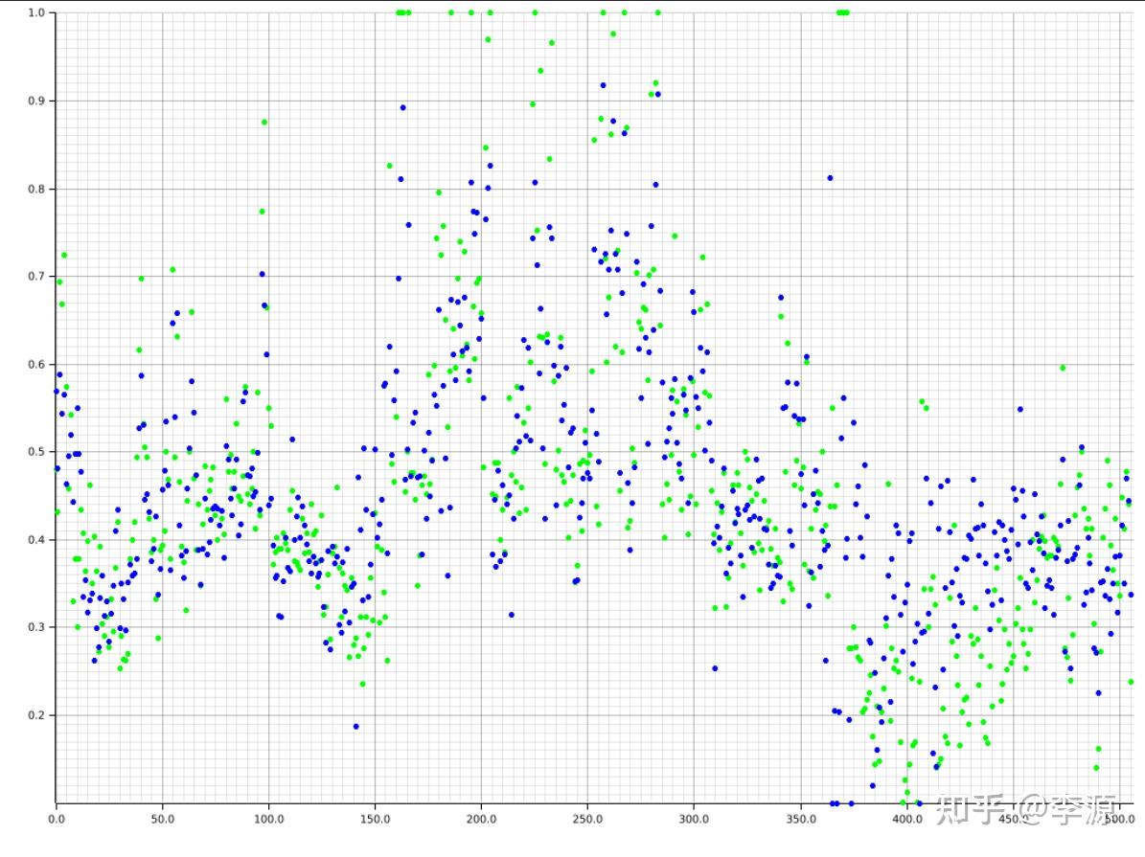The image size is (1145, 857).
Task: Select the y-axis value 0.7
Action: 36,276
